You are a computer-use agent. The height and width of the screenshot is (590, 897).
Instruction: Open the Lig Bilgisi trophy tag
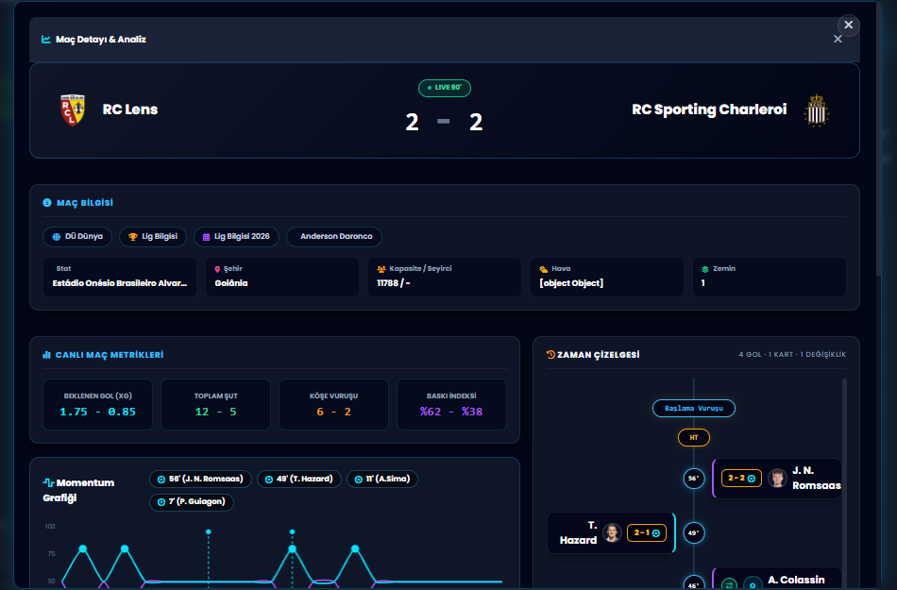pyautogui.click(x=153, y=237)
